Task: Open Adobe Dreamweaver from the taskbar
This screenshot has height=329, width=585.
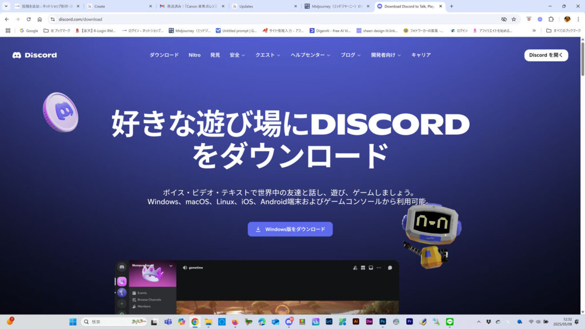Action: tap(369, 322)
